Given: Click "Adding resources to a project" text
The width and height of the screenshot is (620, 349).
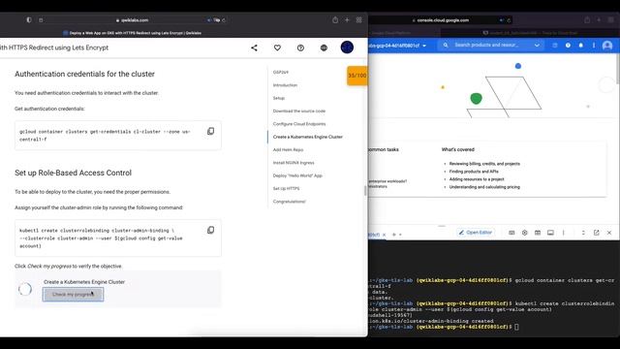Looking at the screenshot, I should click(x=477, y=179).
